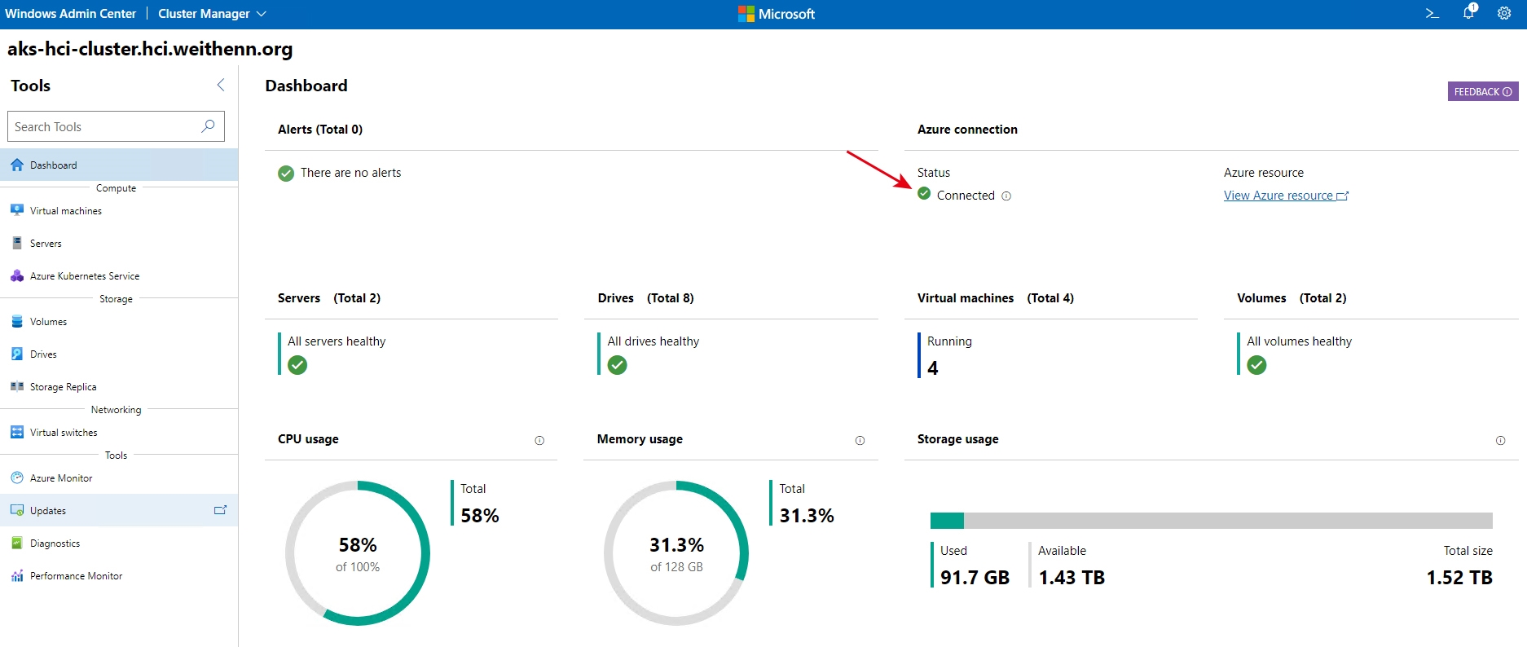Click the Search Tools field
The height and width of the screenshot is (647, 1527).
coord(116,126)
